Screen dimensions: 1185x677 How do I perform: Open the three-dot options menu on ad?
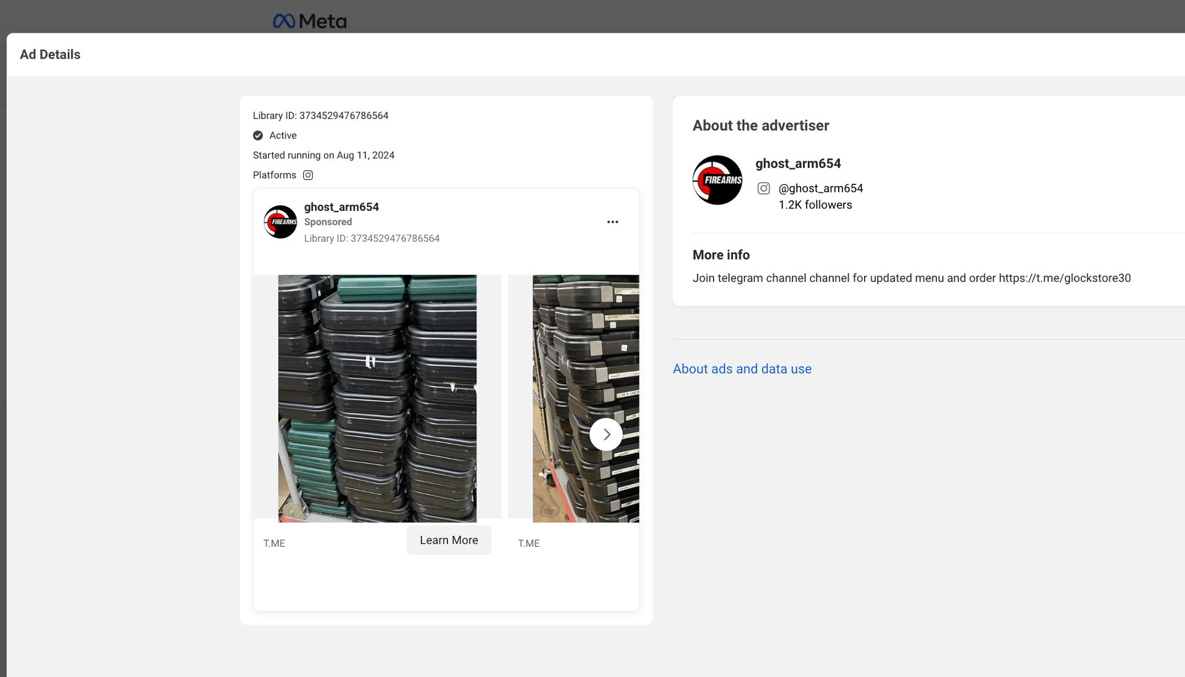612,222
